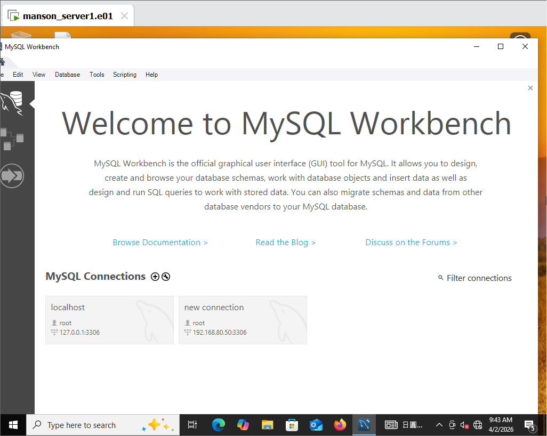Open the localhost connection tile
This screenshot has height=436, width=547.
click(x=109, y=320)
